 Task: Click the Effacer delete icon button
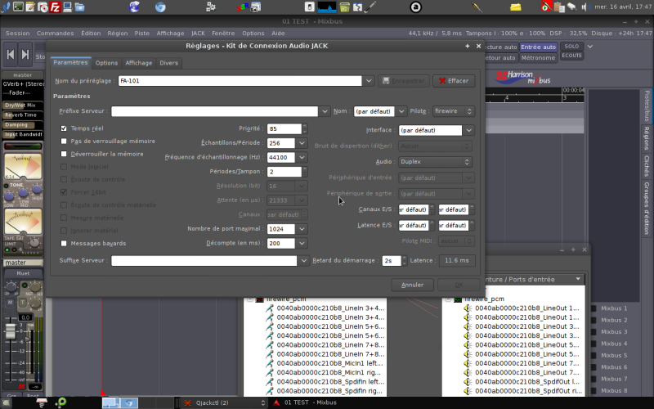point(453,81)
